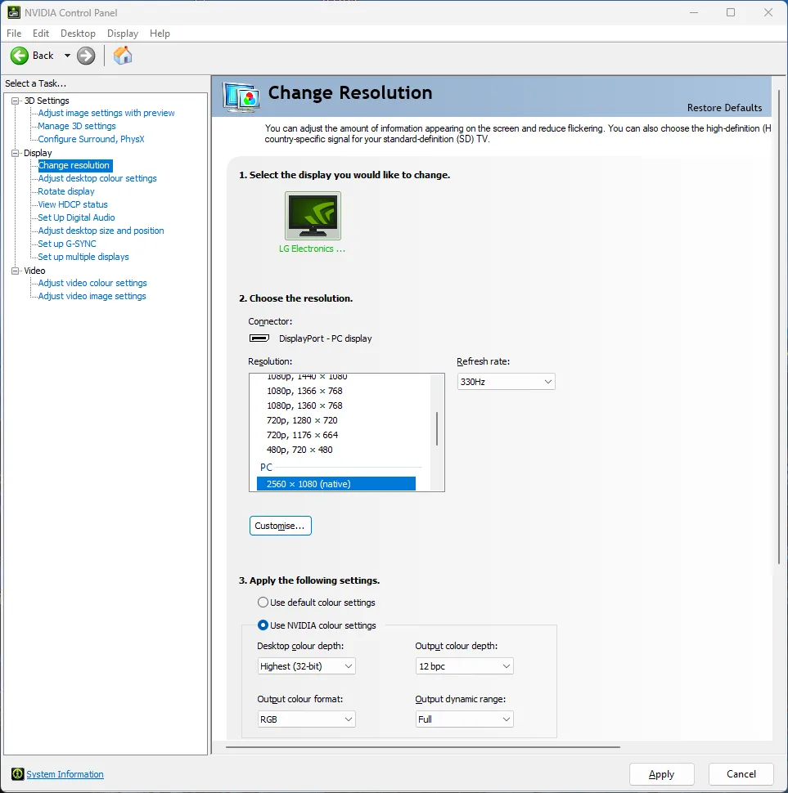Open the Refresh rate dropdown
This screenshot has height=793, width=788.
506,382
